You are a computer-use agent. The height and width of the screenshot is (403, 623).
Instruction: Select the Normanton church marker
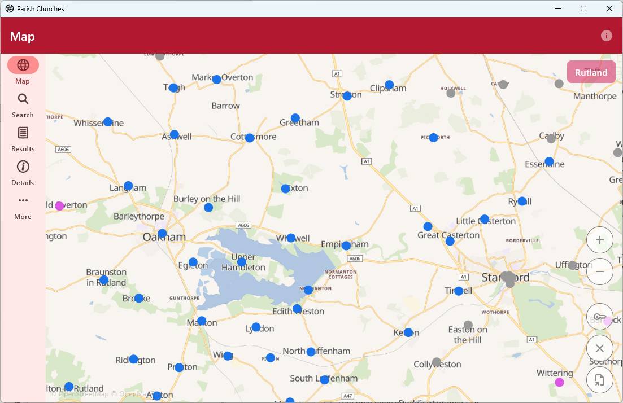308,290
